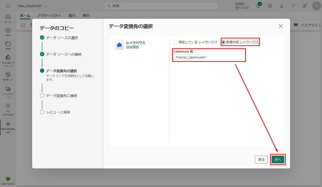Switch to the アクティビティ tab
The width and height of the screenshot is (322, 187).
pos(49,16)
